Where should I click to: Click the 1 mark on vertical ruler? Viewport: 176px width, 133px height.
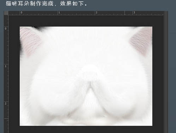pyautogui.click(x=6, y=66)
